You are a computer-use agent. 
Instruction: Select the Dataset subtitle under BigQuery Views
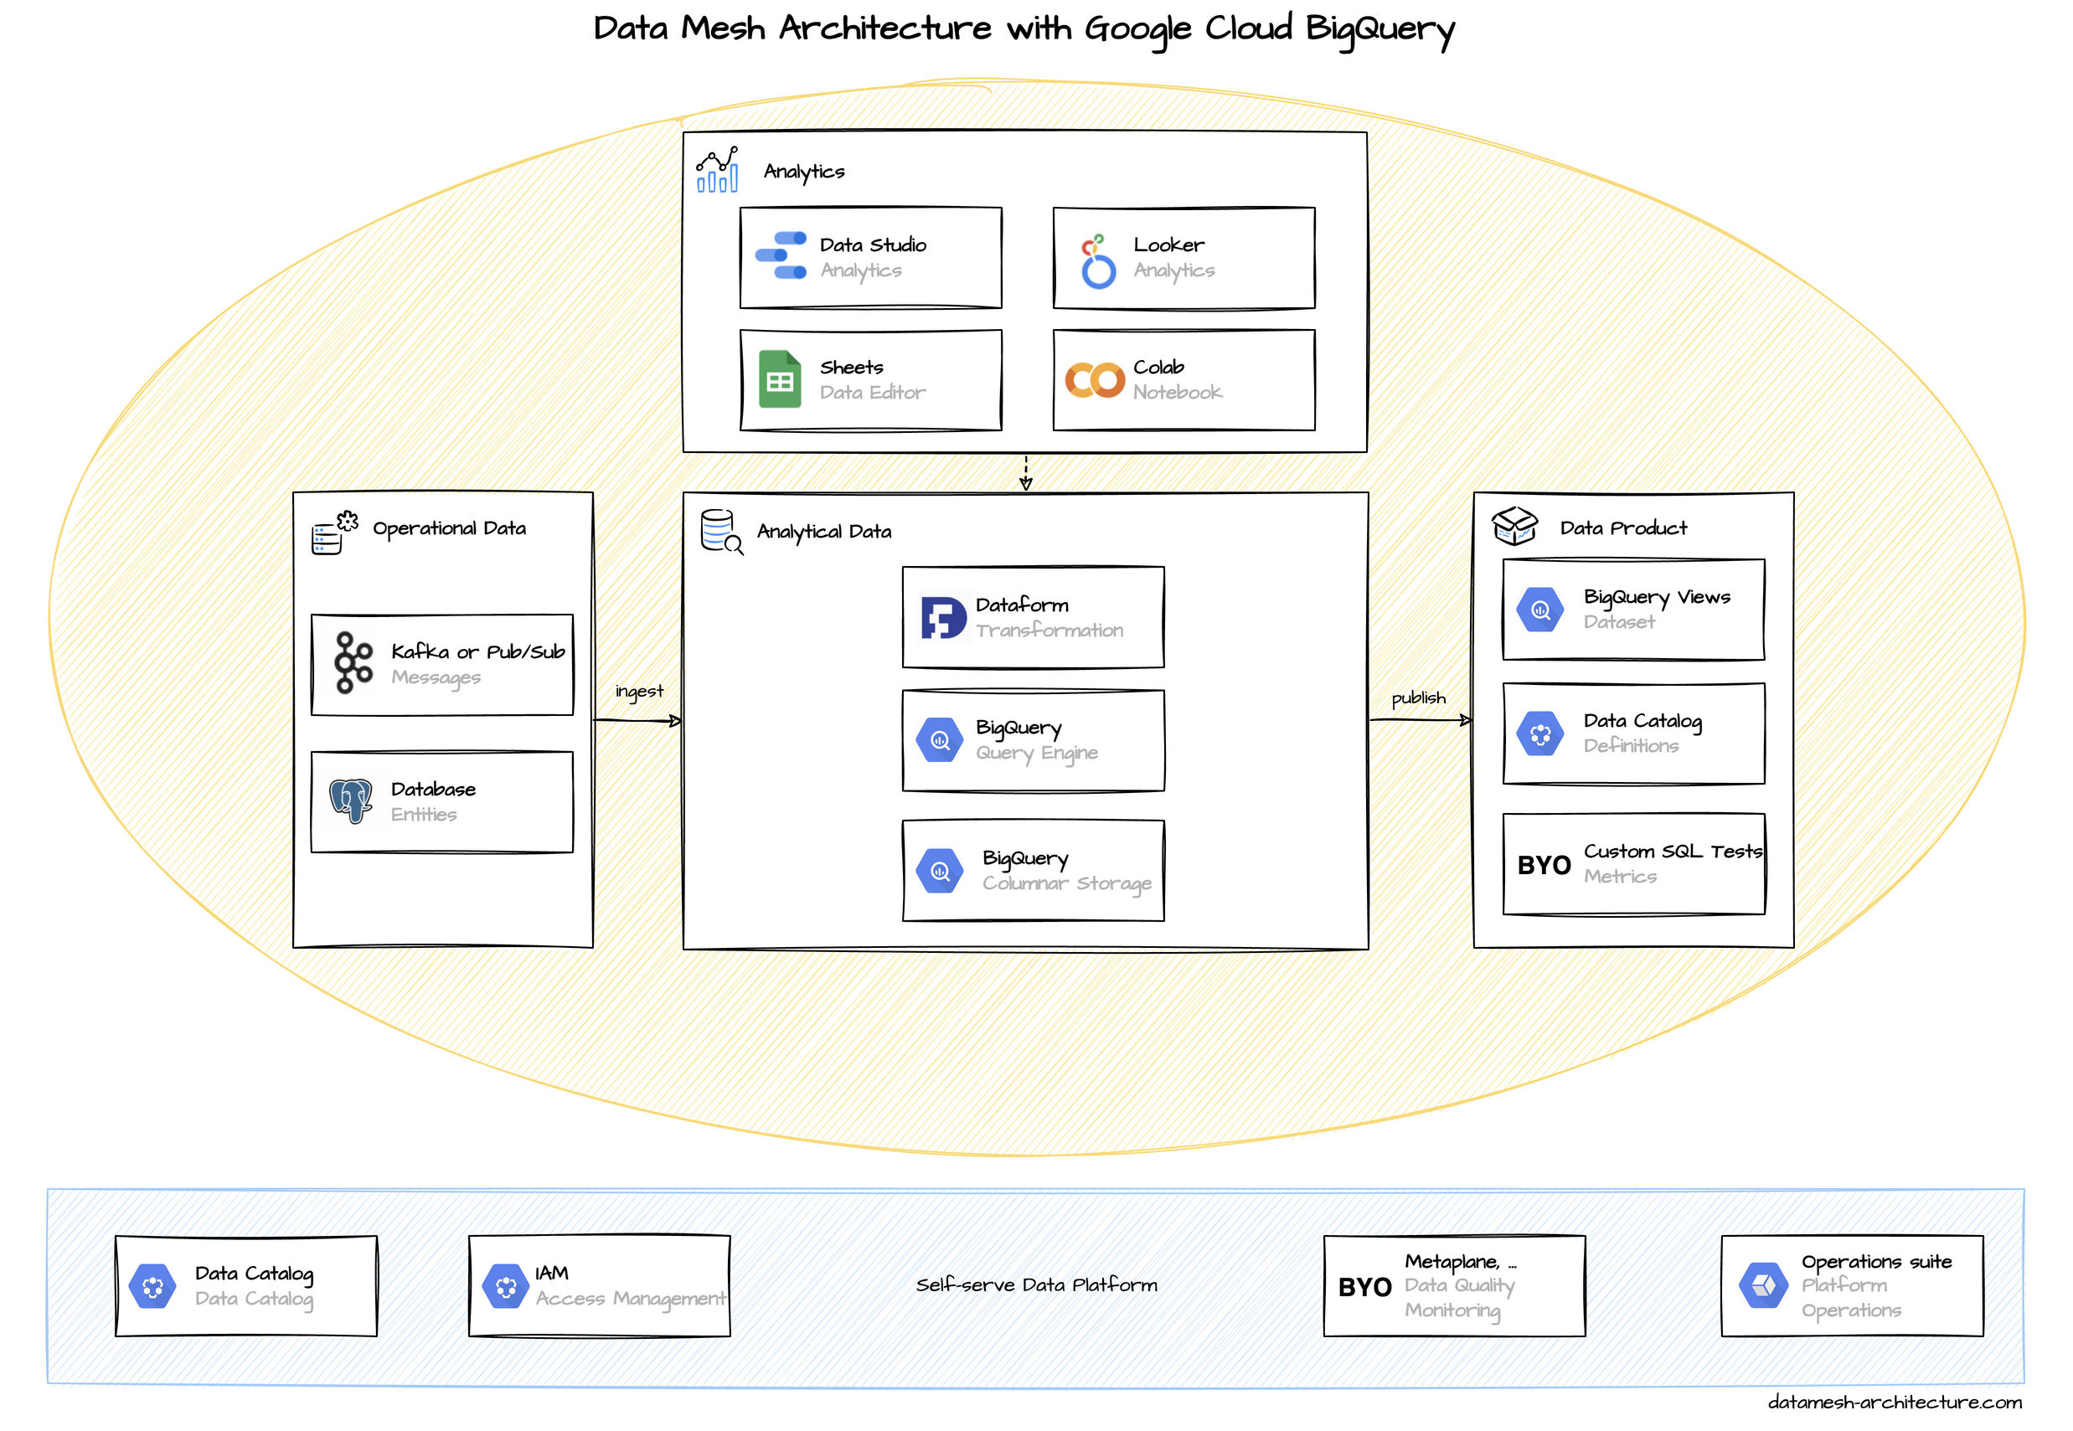coord(1619,622)
